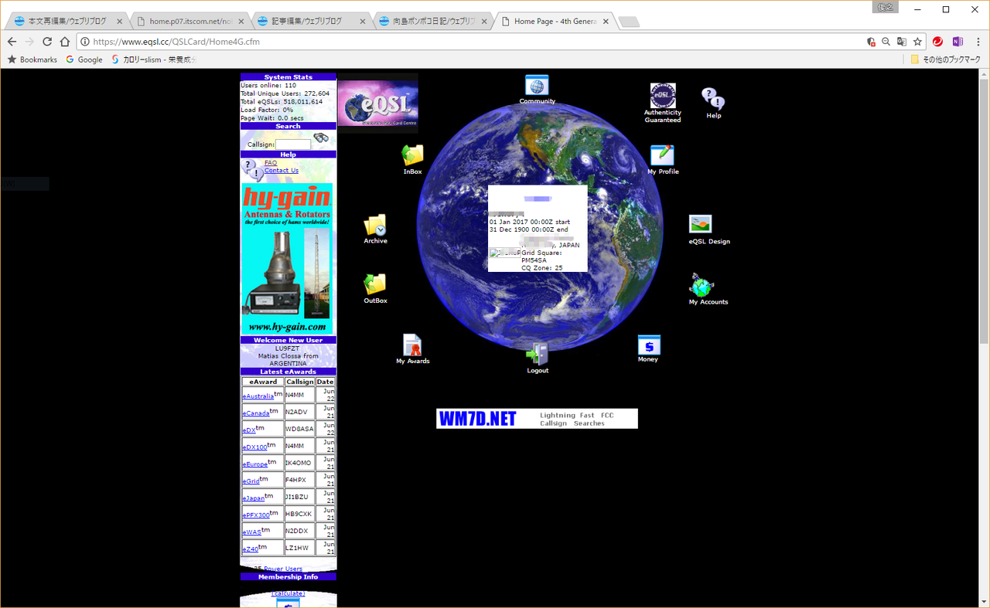Go to the browser Home page
The image size is (990, 608).
65,42
